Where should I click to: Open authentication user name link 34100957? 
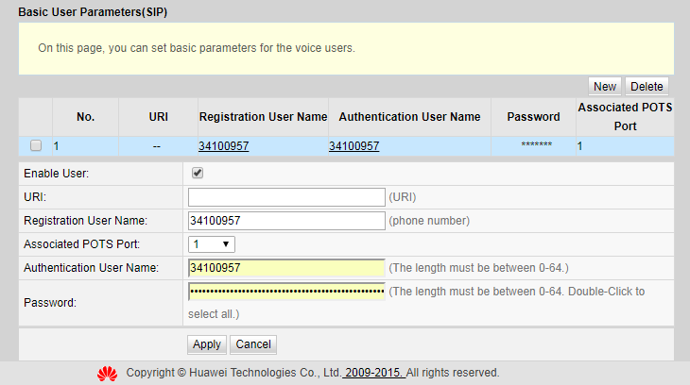pyautogui.click(x=354, y=146)
